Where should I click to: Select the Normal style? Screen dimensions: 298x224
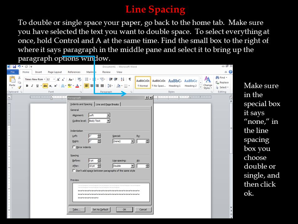(x=143, y=83)
